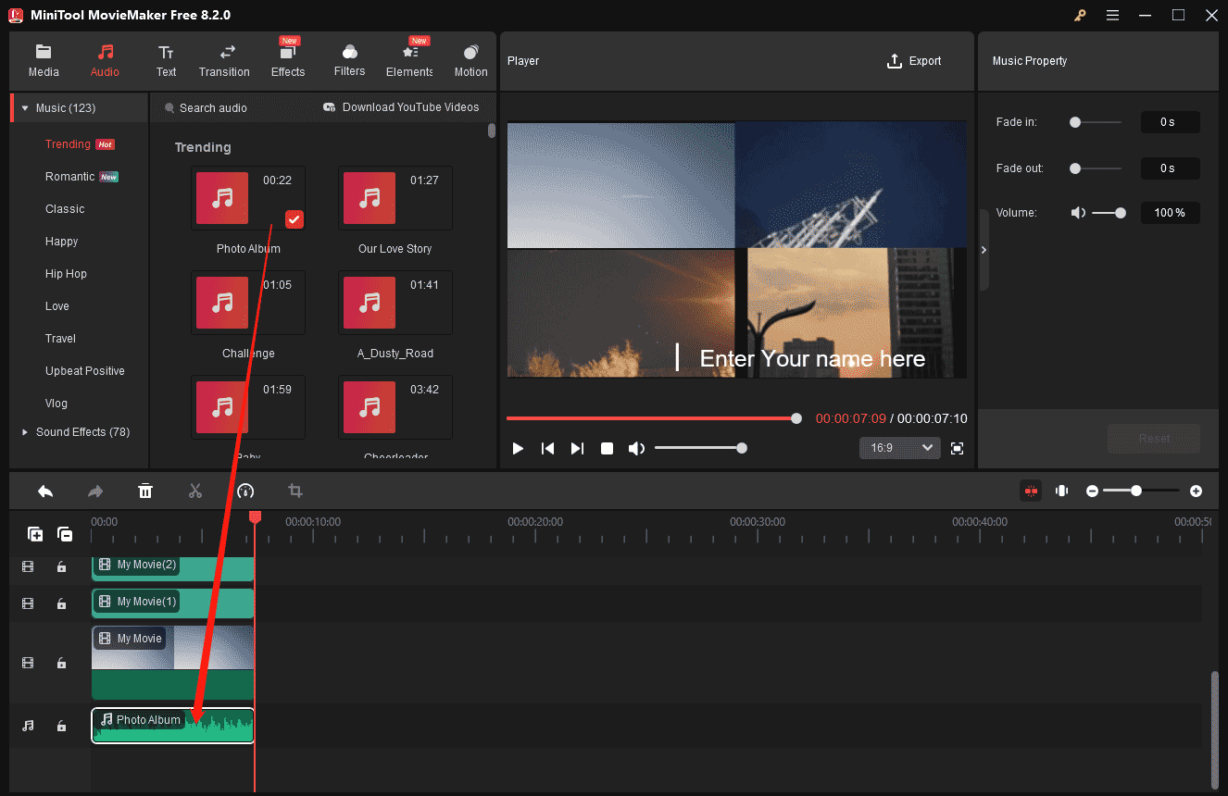Viewport: 1228px width, 796px height.
Task: Enter fullscreen preview mode
Action: pos(958,449)
